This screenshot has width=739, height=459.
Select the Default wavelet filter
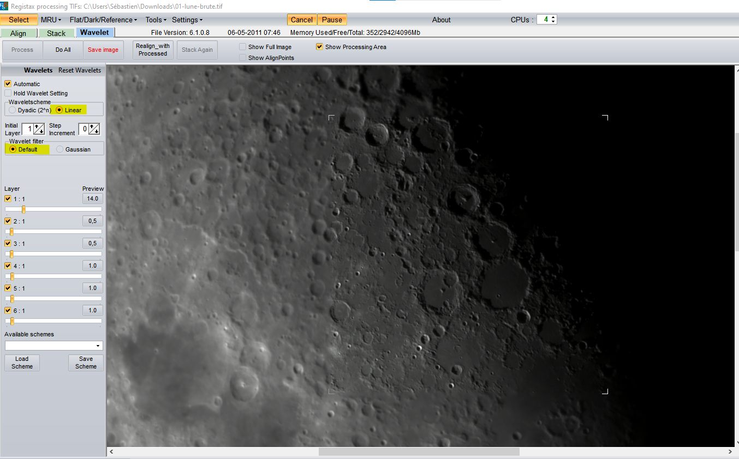(x=13, y=149)
